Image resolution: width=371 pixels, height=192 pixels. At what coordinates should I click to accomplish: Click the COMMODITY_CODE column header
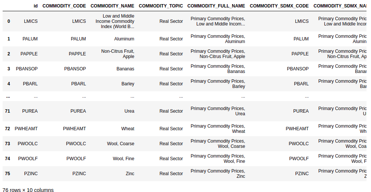click(x=64, y=6)
